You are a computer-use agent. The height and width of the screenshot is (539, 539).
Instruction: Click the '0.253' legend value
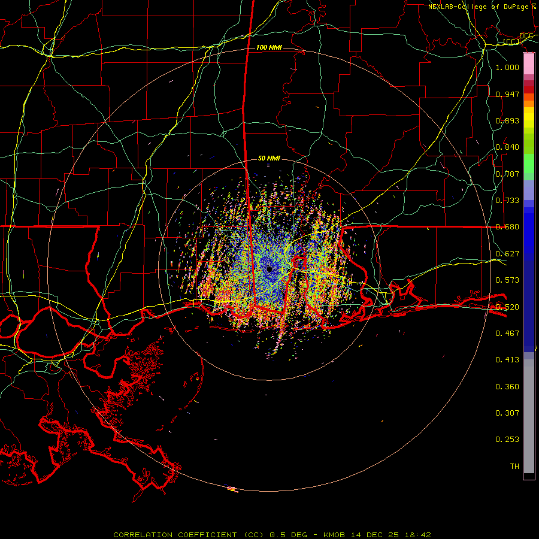click(x=507, y=440)
